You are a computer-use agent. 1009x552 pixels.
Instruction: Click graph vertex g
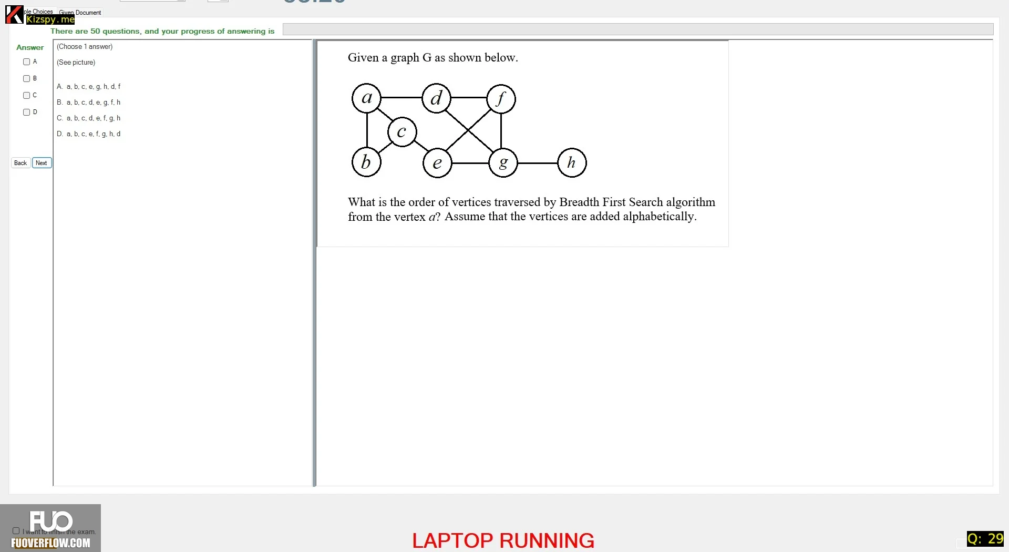pos(503,163)
